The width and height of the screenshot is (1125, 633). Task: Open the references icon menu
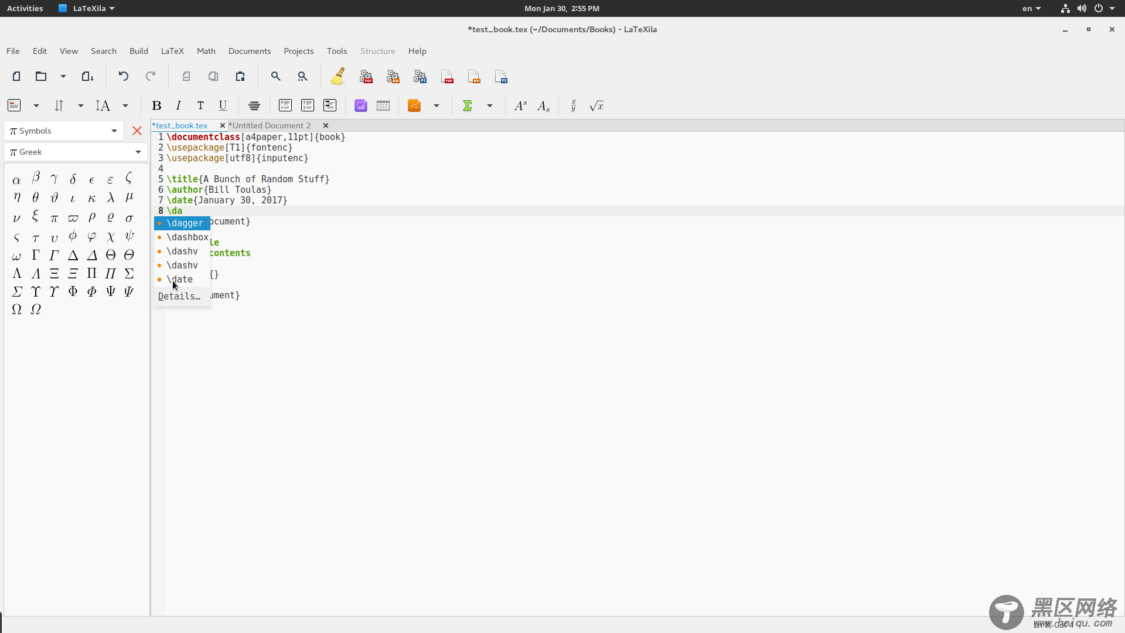tap(59, 105)
